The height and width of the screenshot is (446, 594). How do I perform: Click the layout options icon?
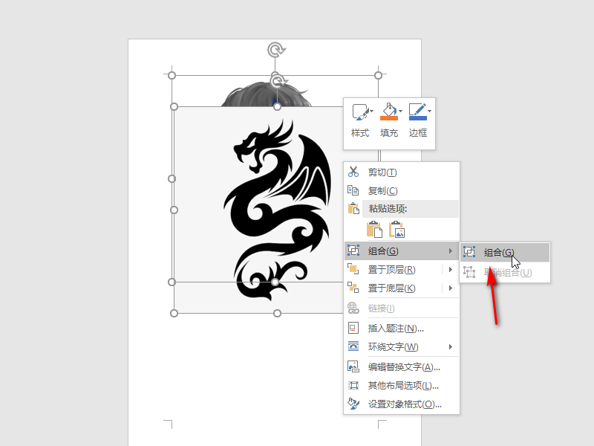[x=353, y=385]
